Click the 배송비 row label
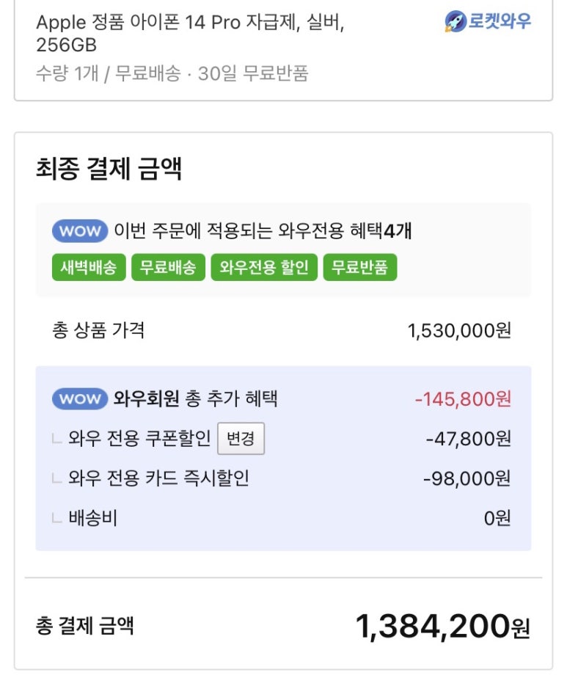This screenshot has width=567, height=675. [x=92, y=517]
